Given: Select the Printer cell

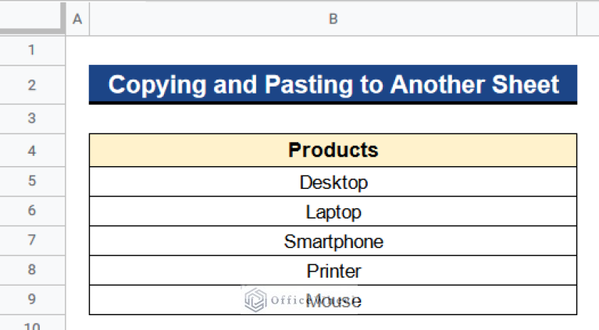Looking at the screenshot, I should [333, 271].
